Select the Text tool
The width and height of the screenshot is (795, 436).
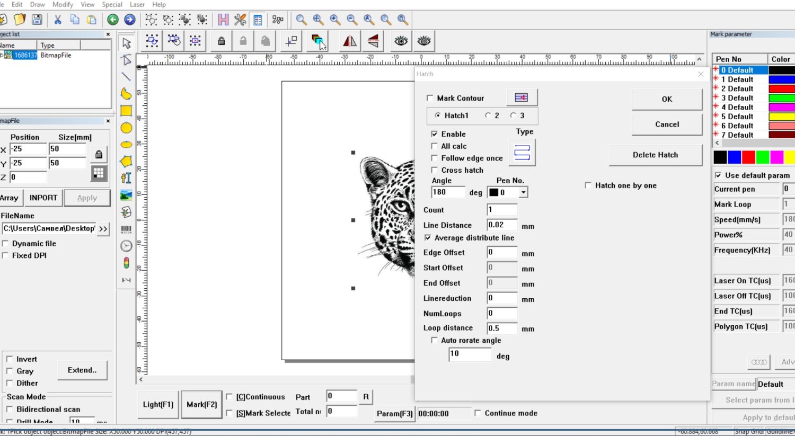[126, 179]
